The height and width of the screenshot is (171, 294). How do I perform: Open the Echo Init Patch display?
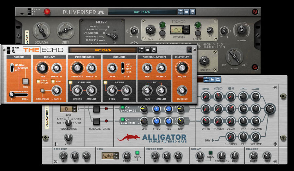point(103,50)
